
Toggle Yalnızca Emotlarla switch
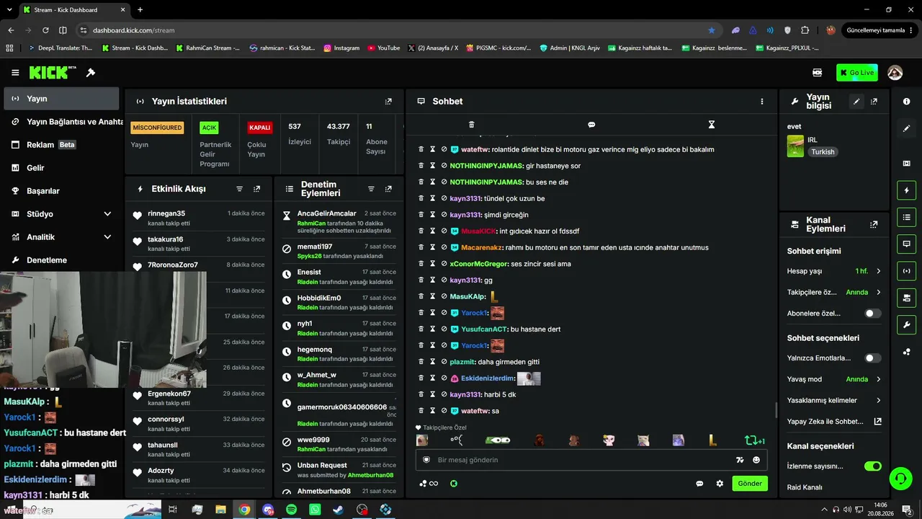point(872,358)
